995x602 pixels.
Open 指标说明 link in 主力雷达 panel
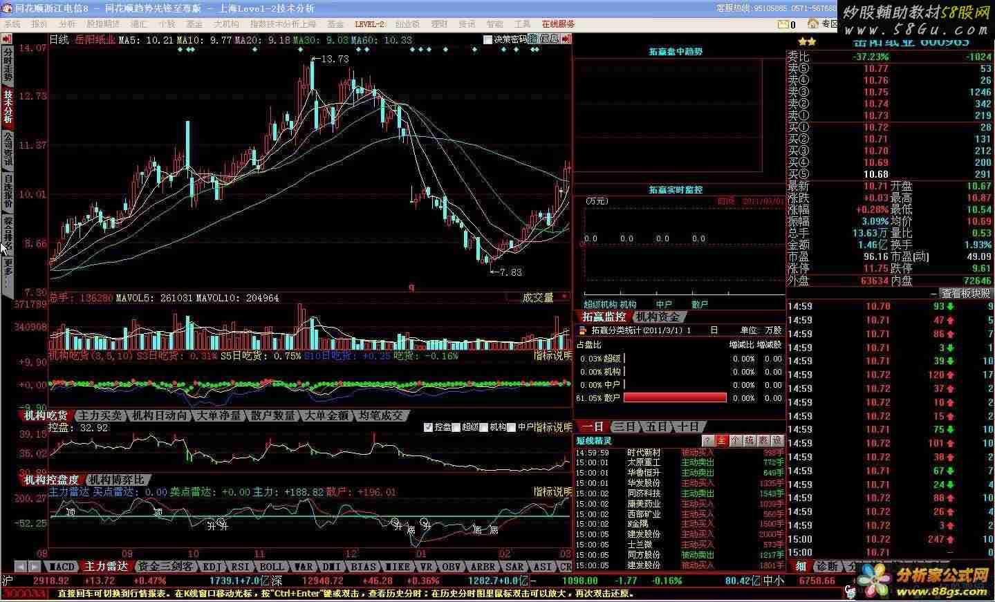tap(553, 491)
